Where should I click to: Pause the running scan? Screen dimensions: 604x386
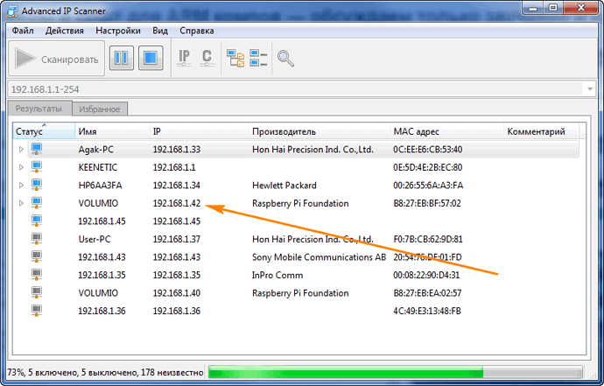point(122,58)
